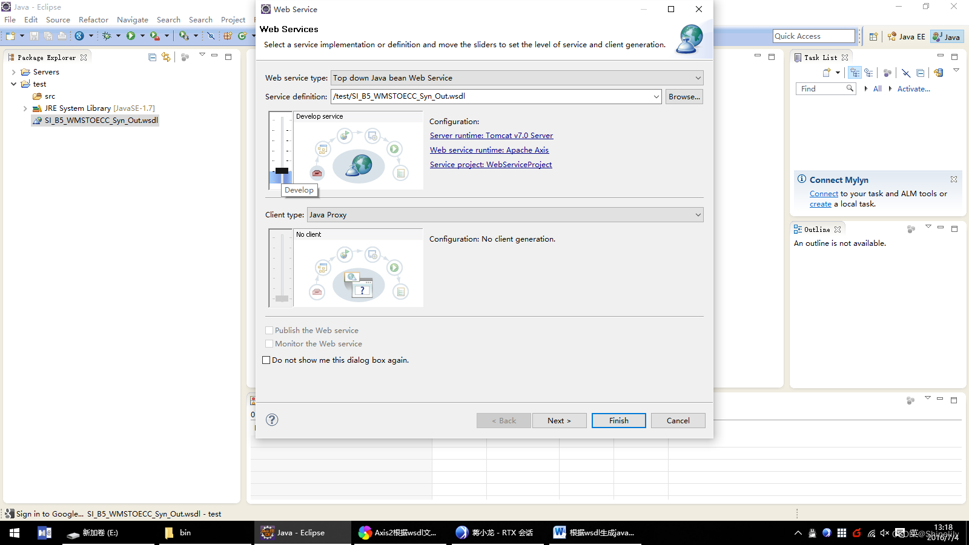Open the Edit menu
This screenshot has height=545, width=969.
31,20
